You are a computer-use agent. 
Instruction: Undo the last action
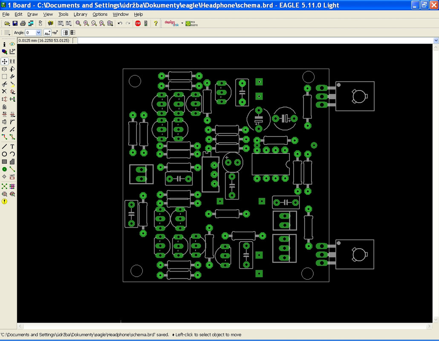pyautogui.click(x=120, y=23)
